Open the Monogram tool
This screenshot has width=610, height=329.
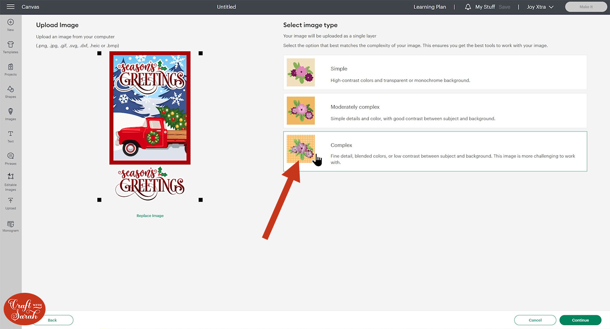11,227
